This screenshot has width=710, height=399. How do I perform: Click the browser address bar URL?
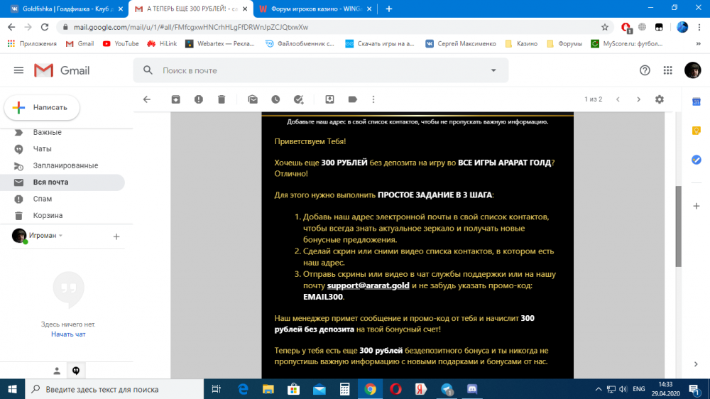point(191,27)
